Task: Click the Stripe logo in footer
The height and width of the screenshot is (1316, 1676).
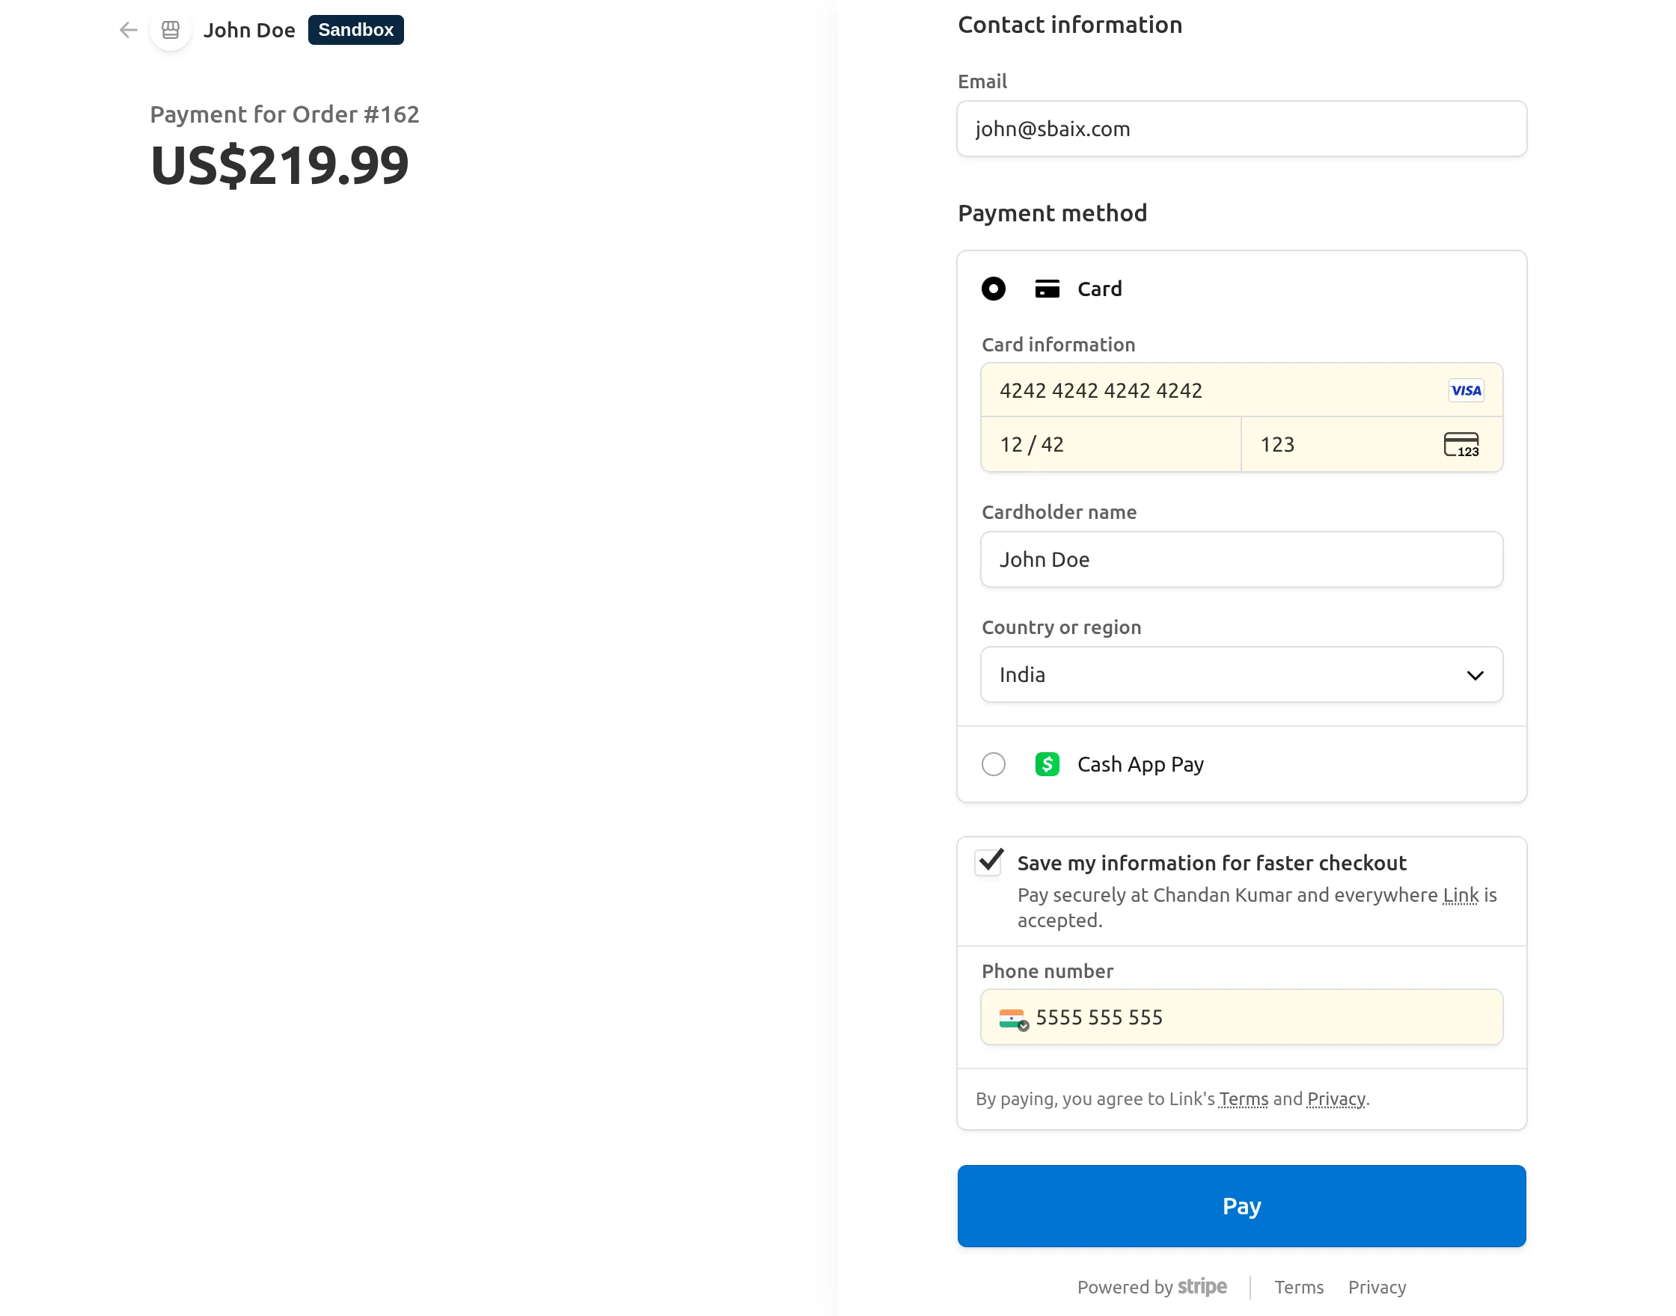Action: [1201, 1287]
